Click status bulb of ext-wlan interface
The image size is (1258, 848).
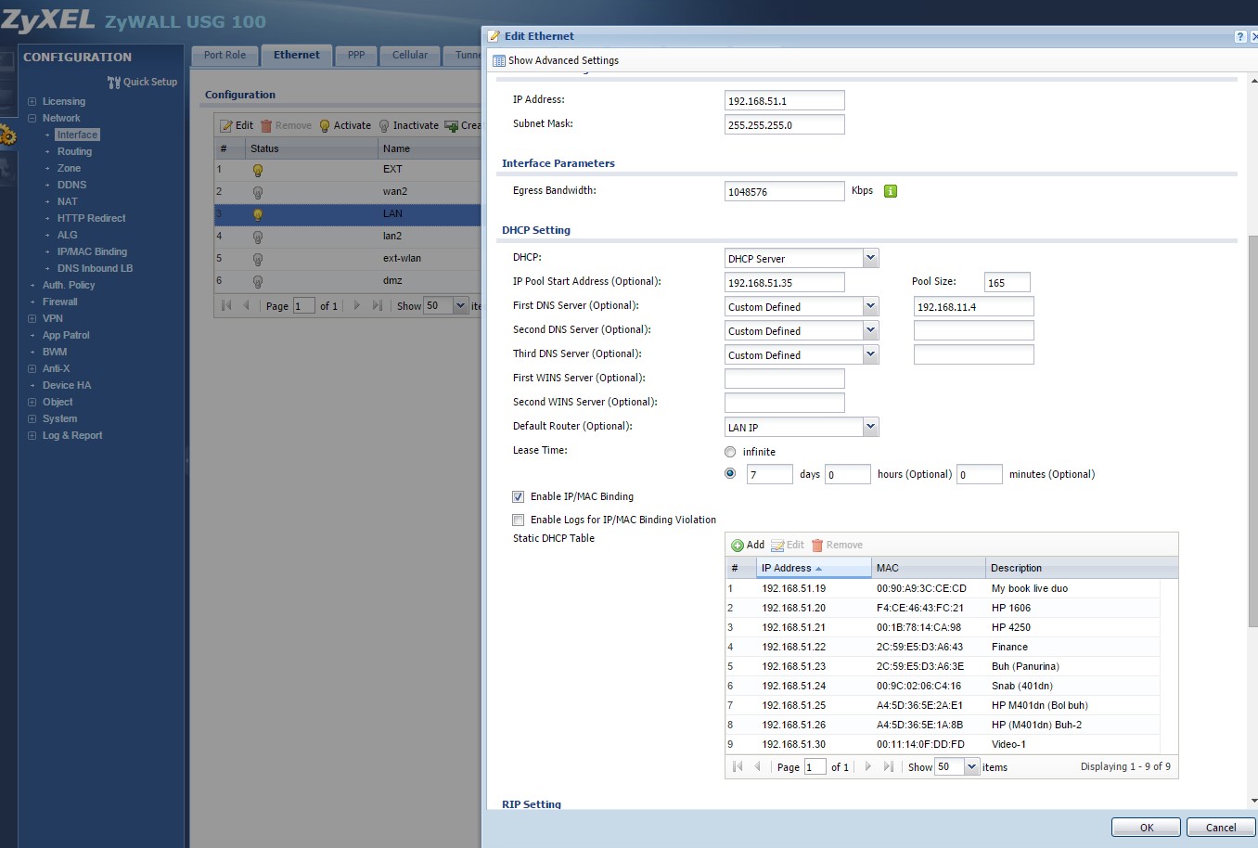[258, 259]
